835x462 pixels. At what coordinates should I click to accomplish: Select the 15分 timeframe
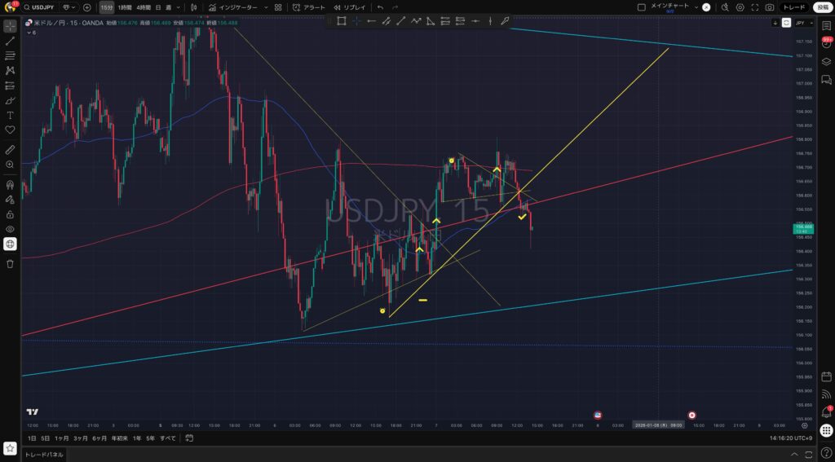point(107,7)
